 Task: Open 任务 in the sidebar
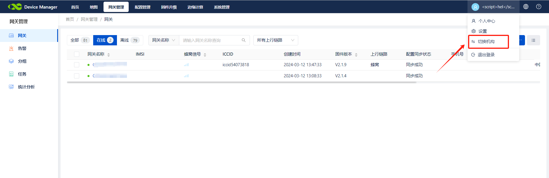(x=29, y=74)
